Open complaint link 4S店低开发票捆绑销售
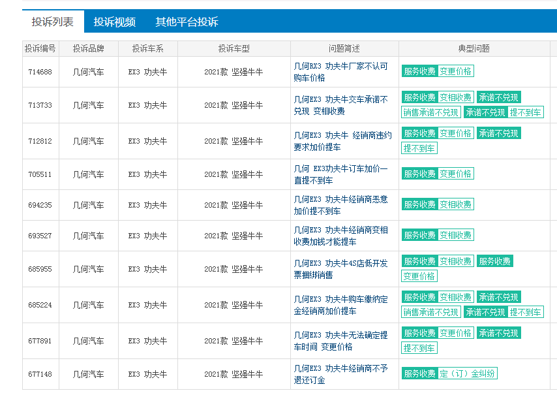 [x=340, y=269]
